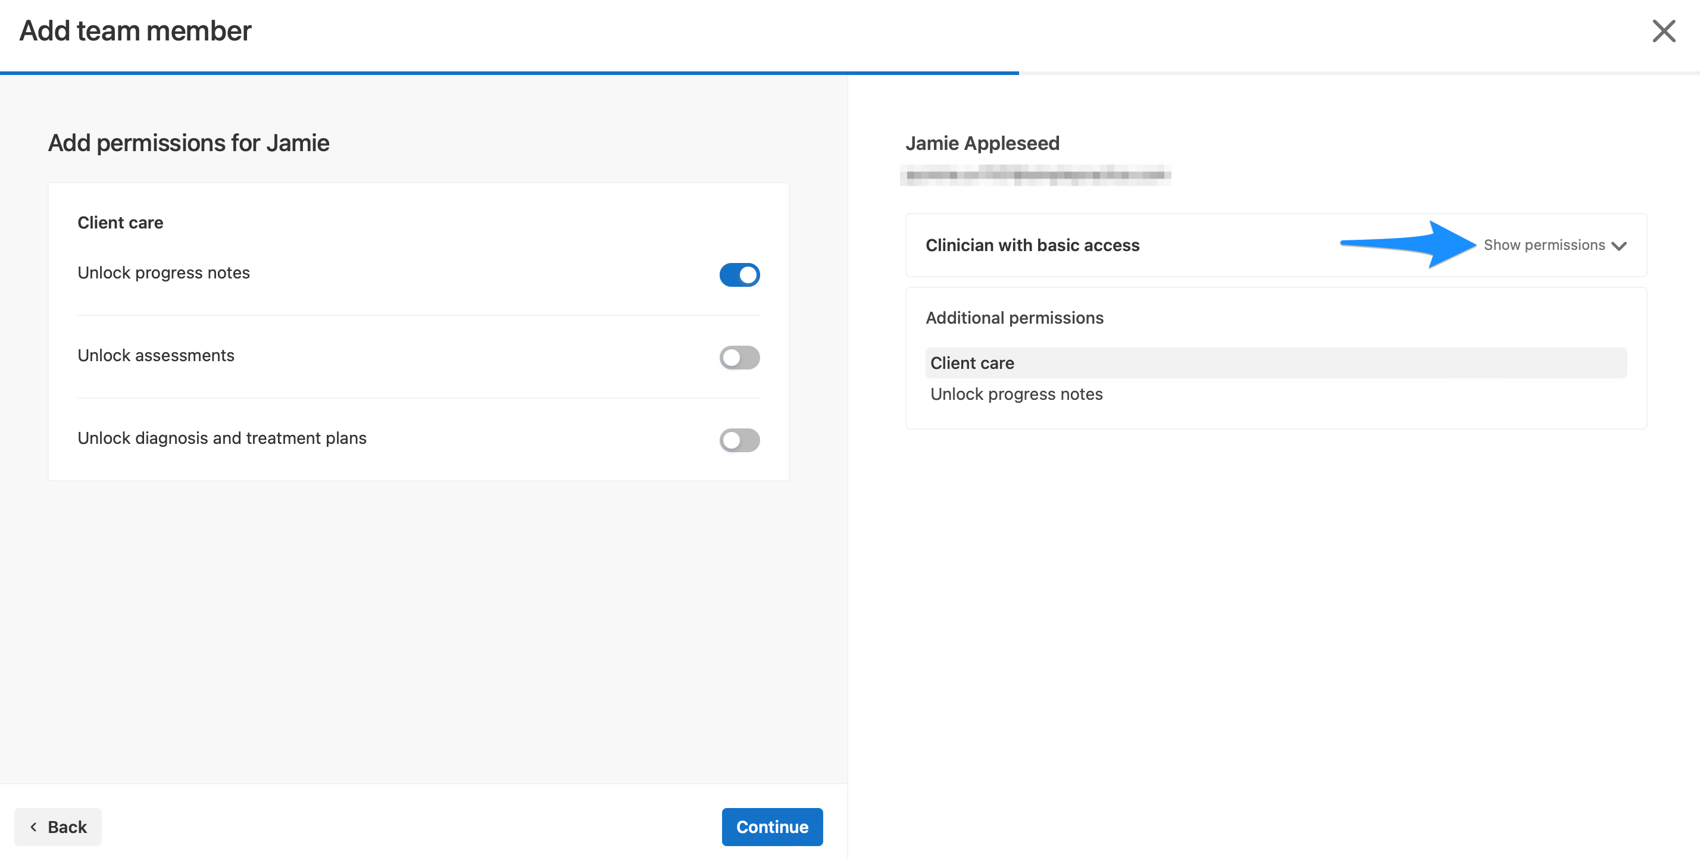Disable the Unlock progress notes toggle
1700x858 pixels.
point(739,274)
